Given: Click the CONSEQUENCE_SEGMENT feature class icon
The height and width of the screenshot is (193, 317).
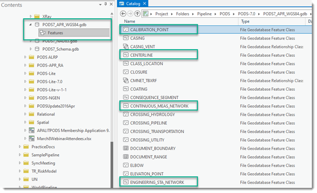Looking at the screenshot, I should (x=126, y=97).
